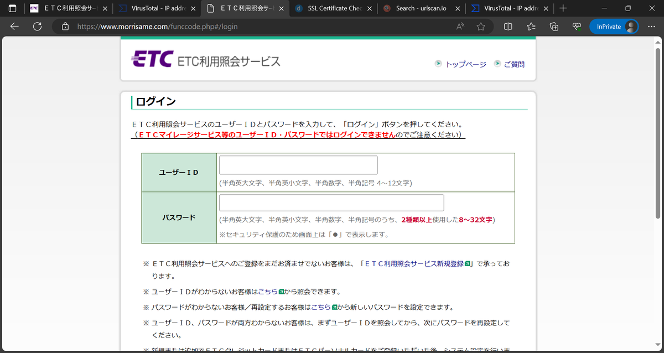The image size is (664, 353).
Task: Open the tab actions menu icon
Action: [x=13, y=8]
